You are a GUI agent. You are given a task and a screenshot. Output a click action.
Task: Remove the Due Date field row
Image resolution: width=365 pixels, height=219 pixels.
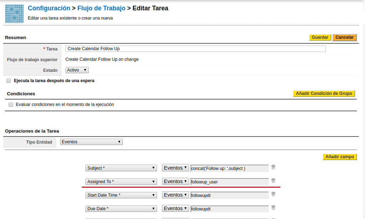coord(273,207)
